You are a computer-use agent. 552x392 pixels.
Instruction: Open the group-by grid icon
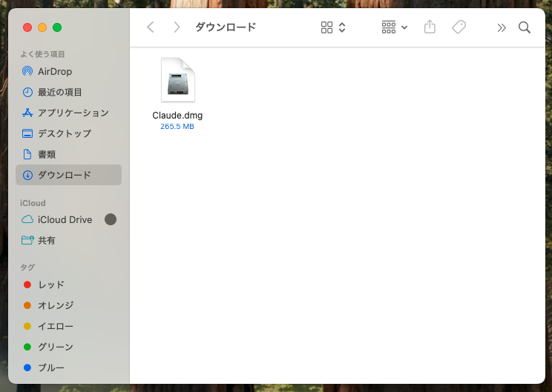click(x=389, y=27)
